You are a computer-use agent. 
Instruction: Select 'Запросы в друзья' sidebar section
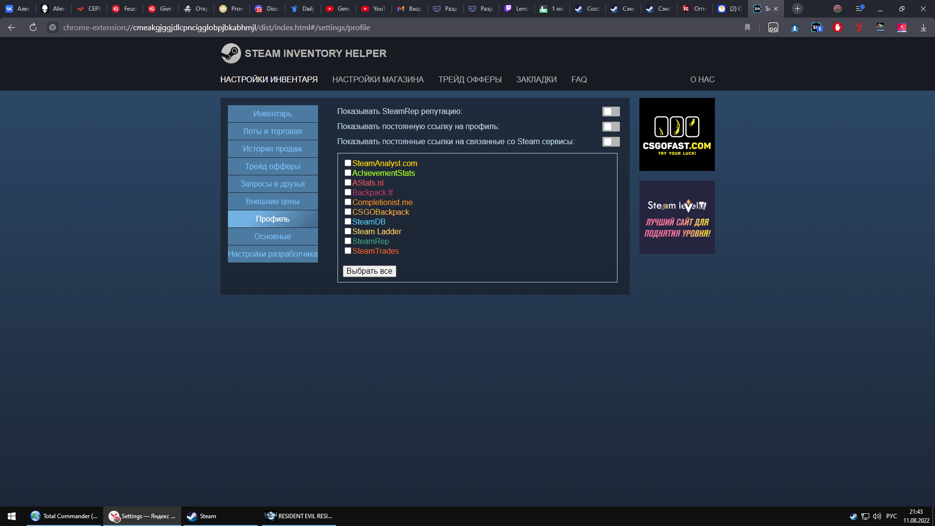coord(273,184)
